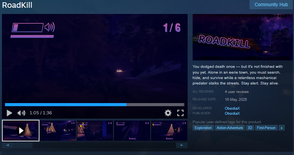
Task: Play the RoadKill trailer video
Action: click(x=9, y=113)
